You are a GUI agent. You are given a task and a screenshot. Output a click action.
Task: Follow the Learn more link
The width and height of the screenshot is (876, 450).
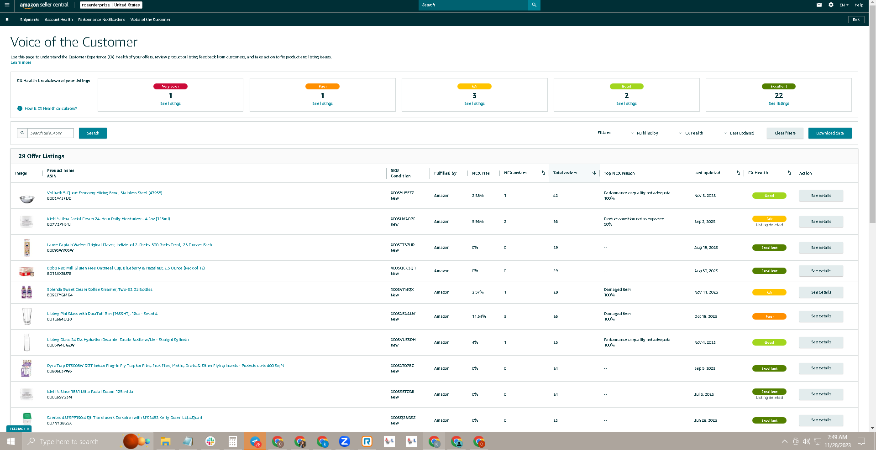click(21, 62)
